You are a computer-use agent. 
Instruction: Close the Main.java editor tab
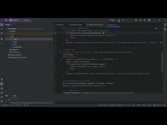118,25
